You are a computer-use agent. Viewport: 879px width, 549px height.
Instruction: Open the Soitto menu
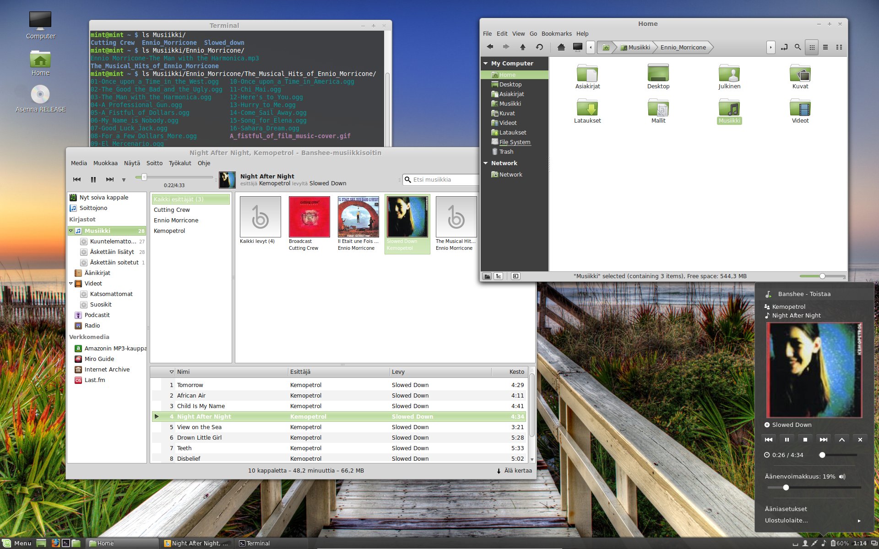pyautogui.click(x=154, y=163)
